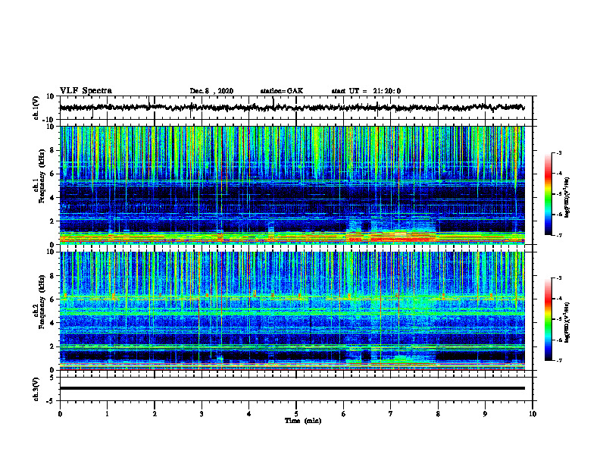The image size is (600, 464).
Task: Click the ch.1 "Frequency (kHz)" axis label
Action: click(x=42, y=174)
